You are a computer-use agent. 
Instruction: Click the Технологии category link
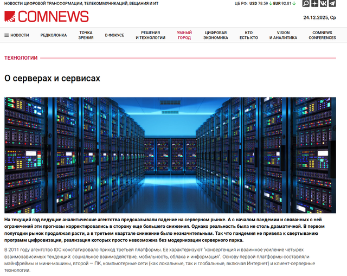pos(21,58)
